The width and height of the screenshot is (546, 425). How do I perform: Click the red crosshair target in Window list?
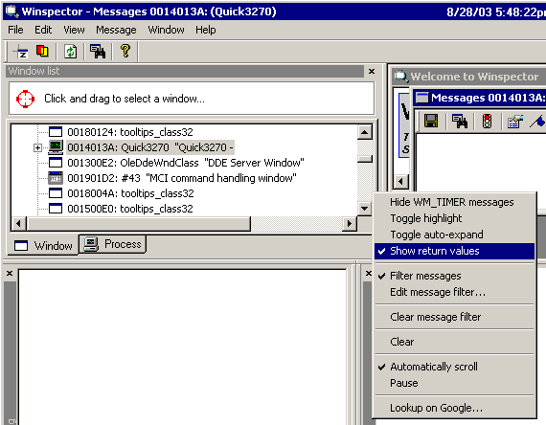26,99
